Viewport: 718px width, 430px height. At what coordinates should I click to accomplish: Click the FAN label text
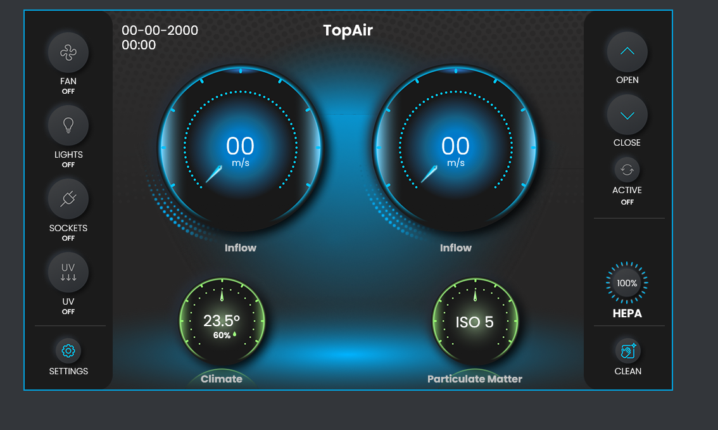(x=68, y=81)
